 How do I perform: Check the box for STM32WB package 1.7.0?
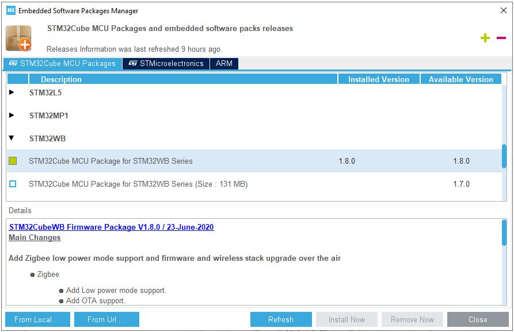pyautogui.click(x=13, y=184)
